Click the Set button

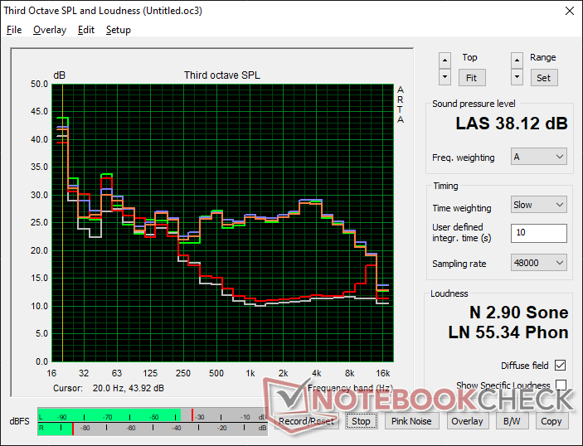coord(543,78)
